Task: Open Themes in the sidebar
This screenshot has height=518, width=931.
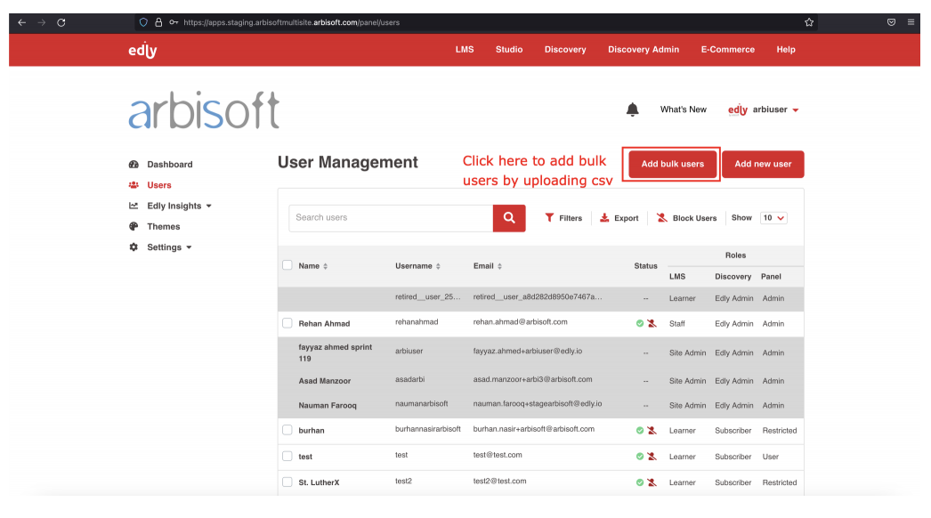Action: pos(154,227)
